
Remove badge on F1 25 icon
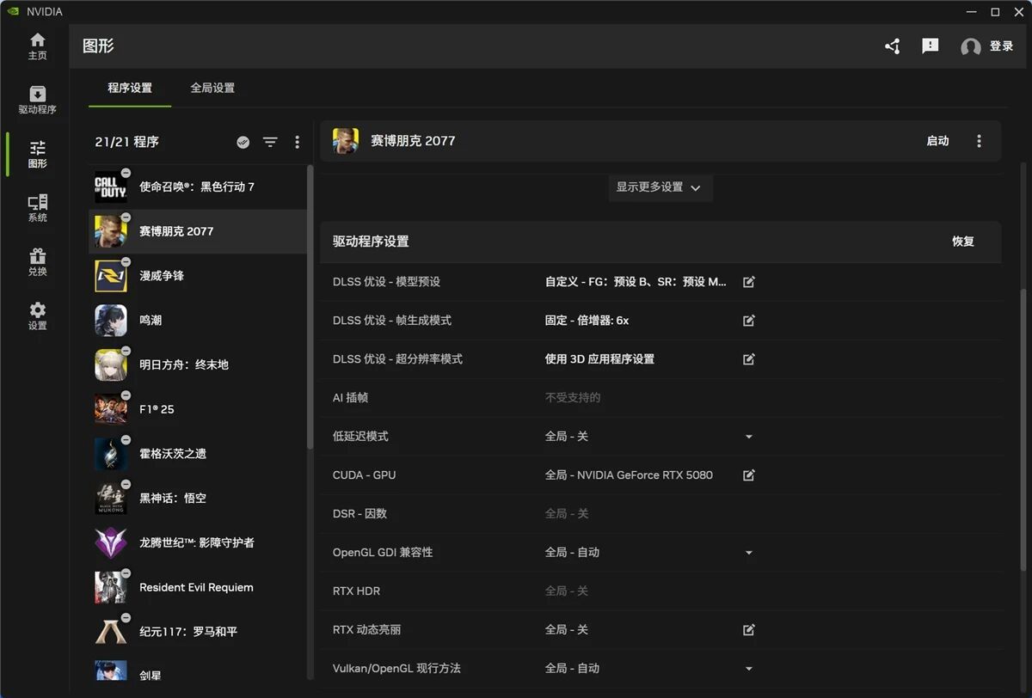pos(126,395)
